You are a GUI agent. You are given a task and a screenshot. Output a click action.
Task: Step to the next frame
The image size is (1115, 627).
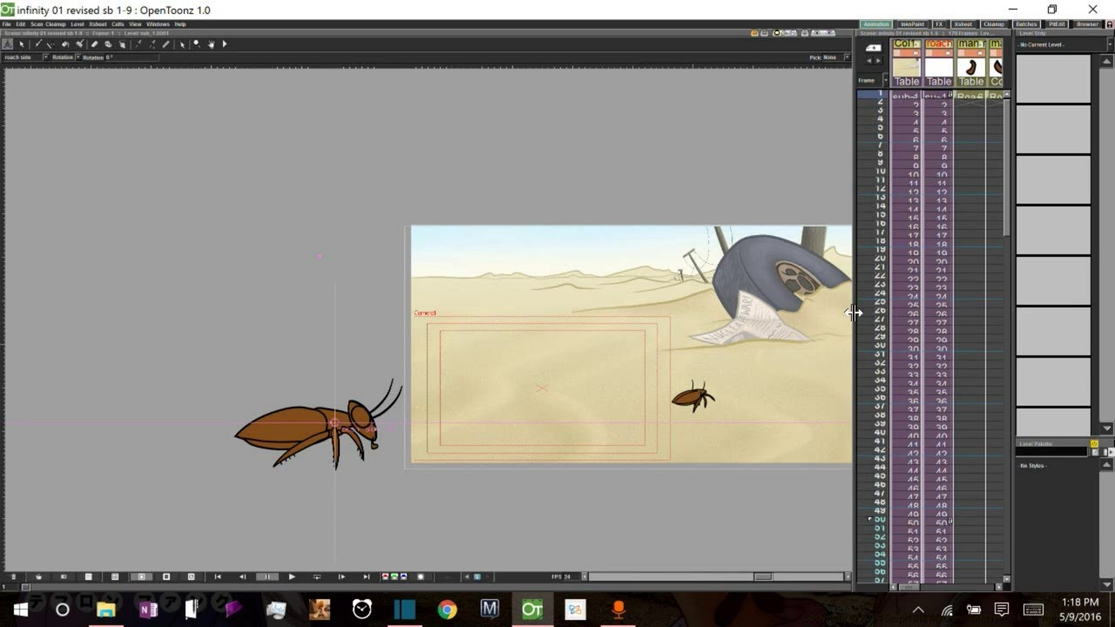[x=341, y=576]
